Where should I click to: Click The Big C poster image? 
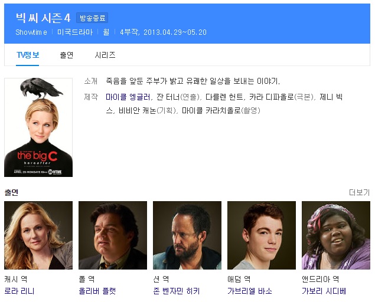[38, 127]
